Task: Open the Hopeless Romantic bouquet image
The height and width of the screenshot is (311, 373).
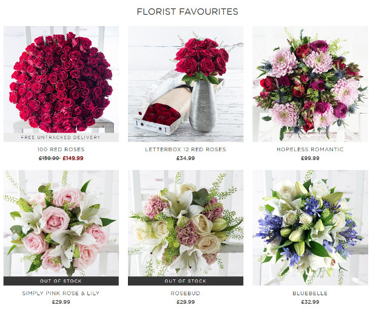Action: 310,84
